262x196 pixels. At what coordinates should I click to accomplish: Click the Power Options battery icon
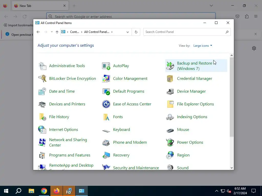[170, 142]
